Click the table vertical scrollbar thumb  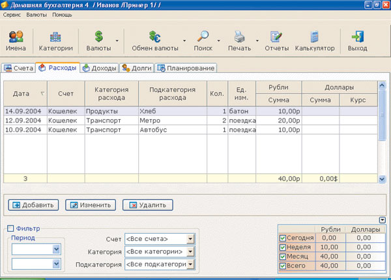[x=382, y=115]
